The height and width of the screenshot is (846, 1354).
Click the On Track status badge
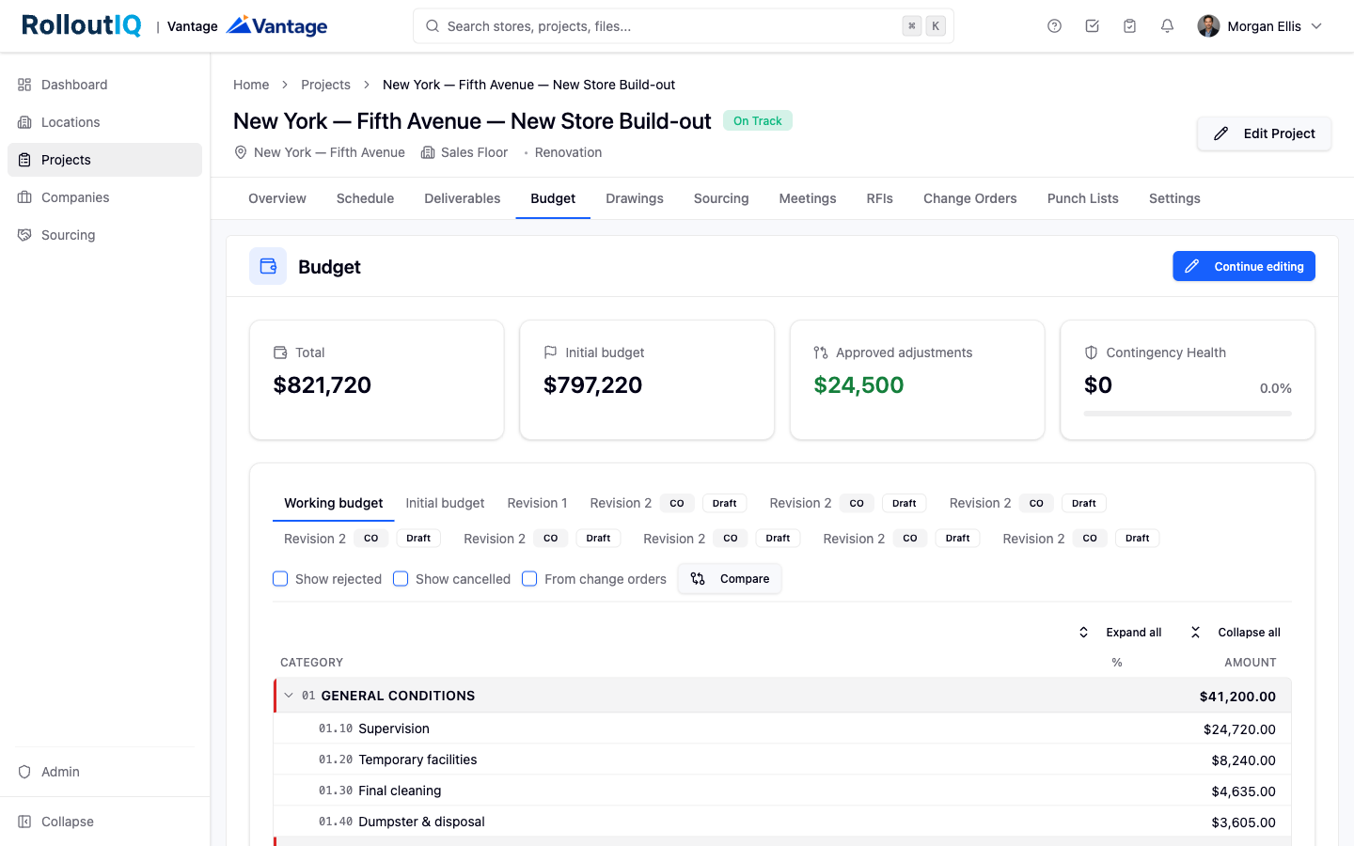click(x=758, y=120)
